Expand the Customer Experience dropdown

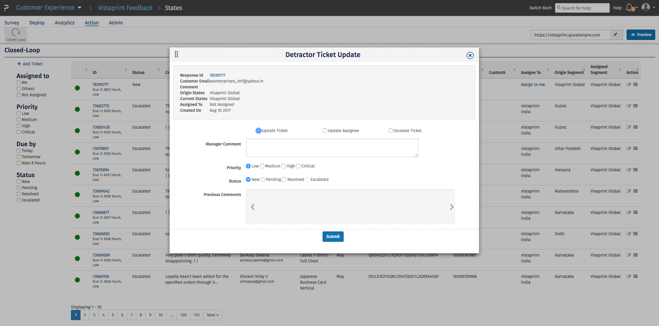coord(80,8)
